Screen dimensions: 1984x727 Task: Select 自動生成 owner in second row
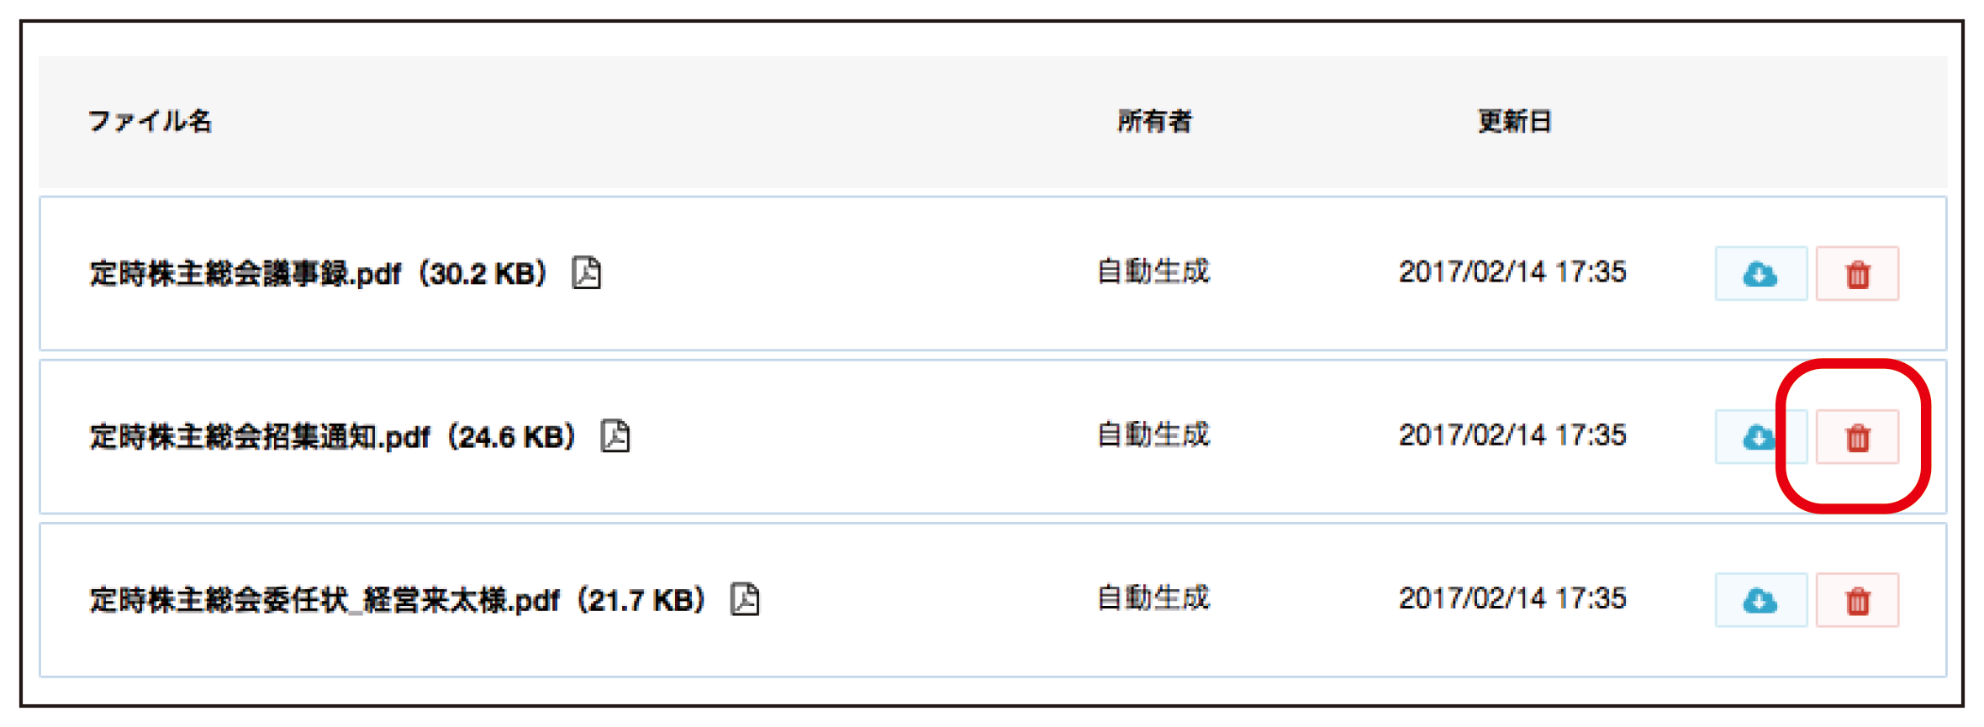coord(1153,435)
